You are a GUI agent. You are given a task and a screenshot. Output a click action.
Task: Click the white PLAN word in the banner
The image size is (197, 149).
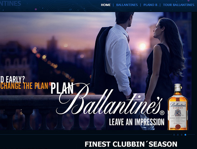pos(62,88)
